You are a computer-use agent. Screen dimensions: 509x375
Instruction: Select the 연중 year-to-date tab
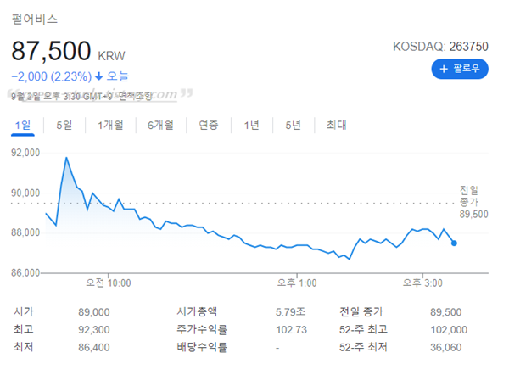click(209, 125)
